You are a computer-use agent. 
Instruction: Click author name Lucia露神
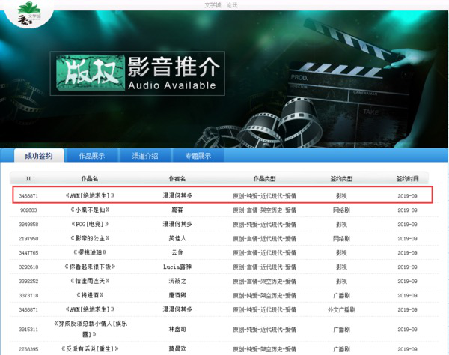pos(177,267)
